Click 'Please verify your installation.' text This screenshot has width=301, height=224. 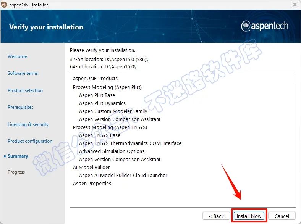coord(102,50)
